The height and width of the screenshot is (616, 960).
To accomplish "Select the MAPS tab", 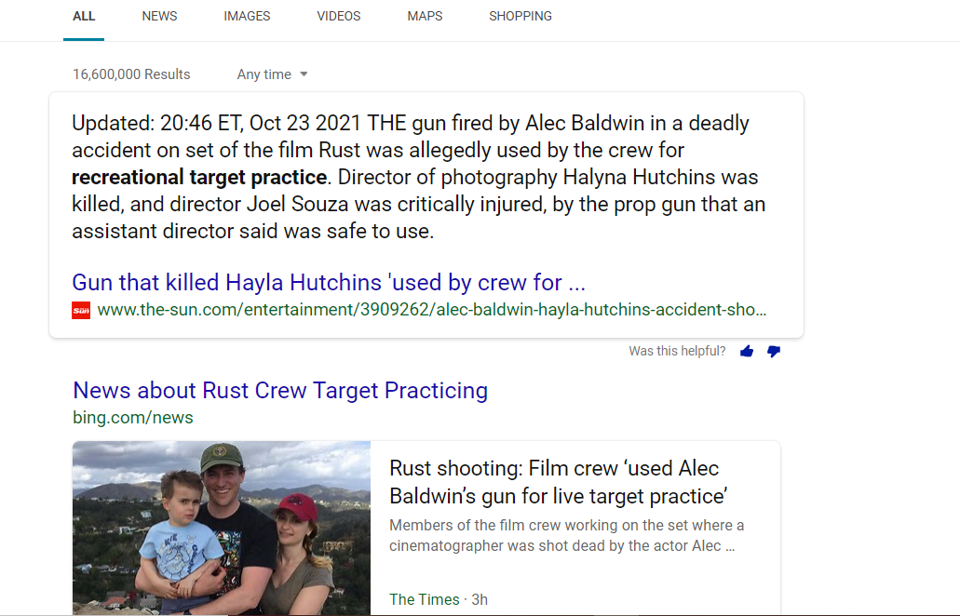I will 425,17.
